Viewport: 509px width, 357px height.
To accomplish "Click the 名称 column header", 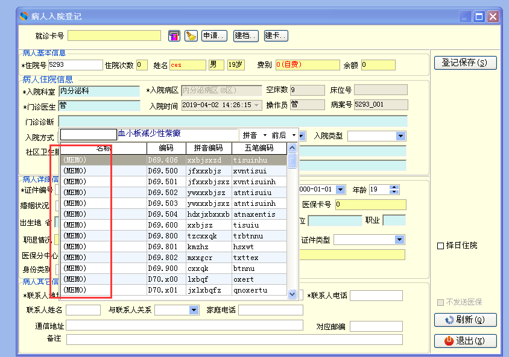I will (x=104, y=148).
